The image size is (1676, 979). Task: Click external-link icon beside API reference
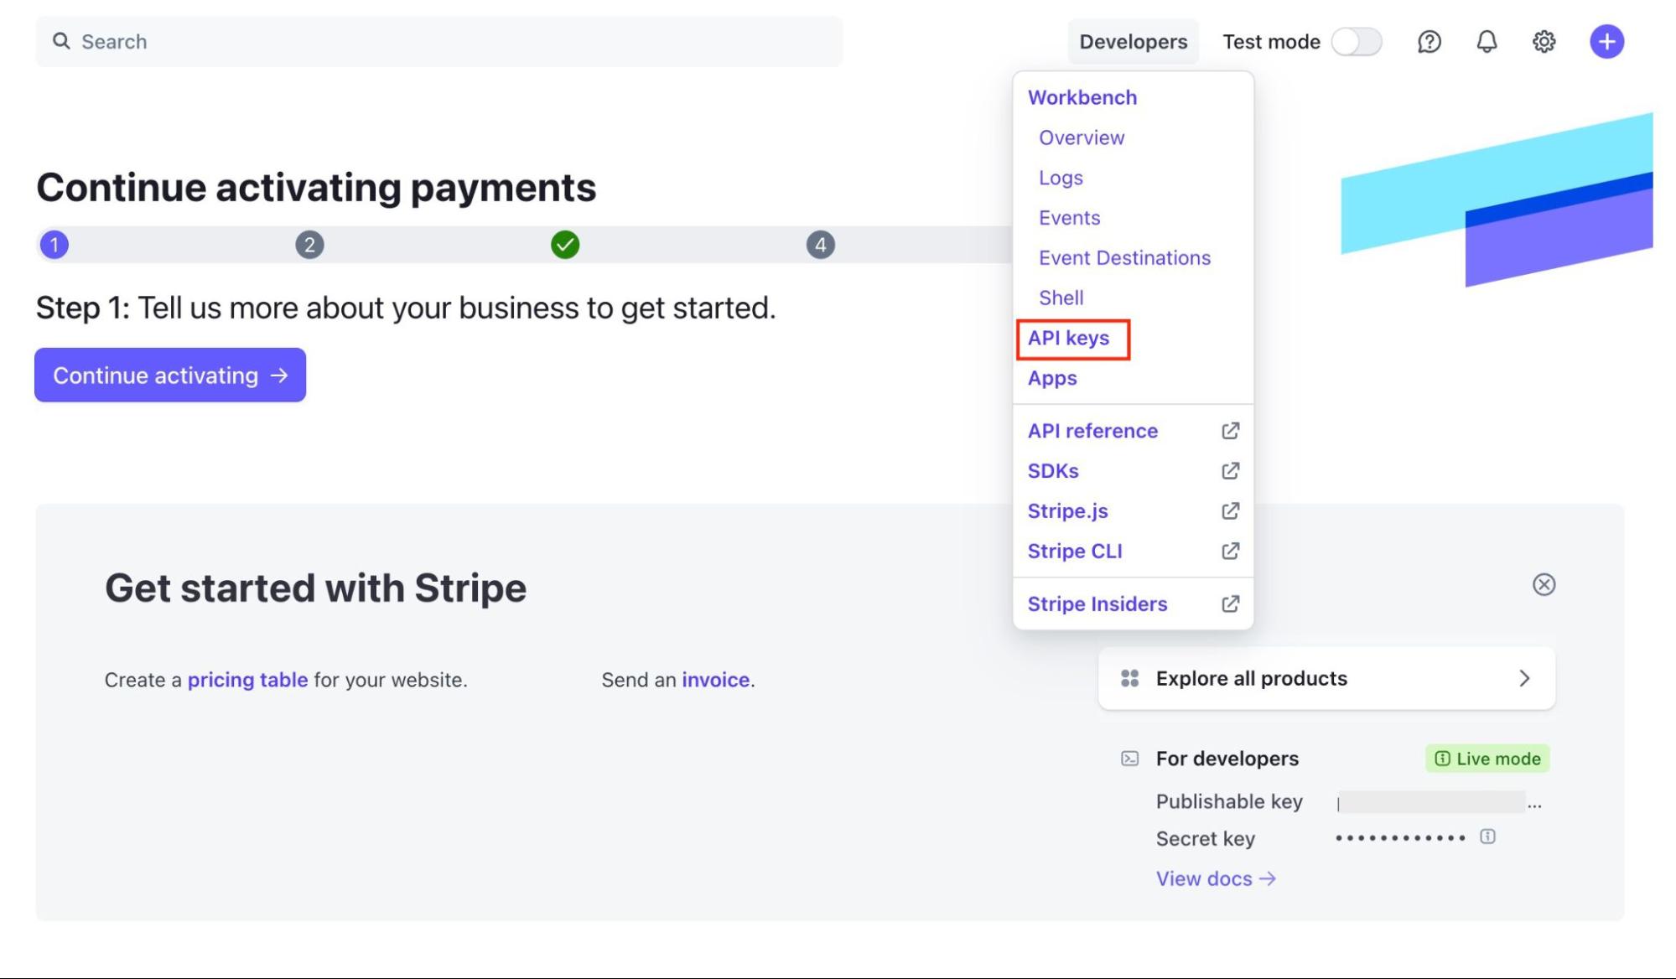coord(1230,431)
